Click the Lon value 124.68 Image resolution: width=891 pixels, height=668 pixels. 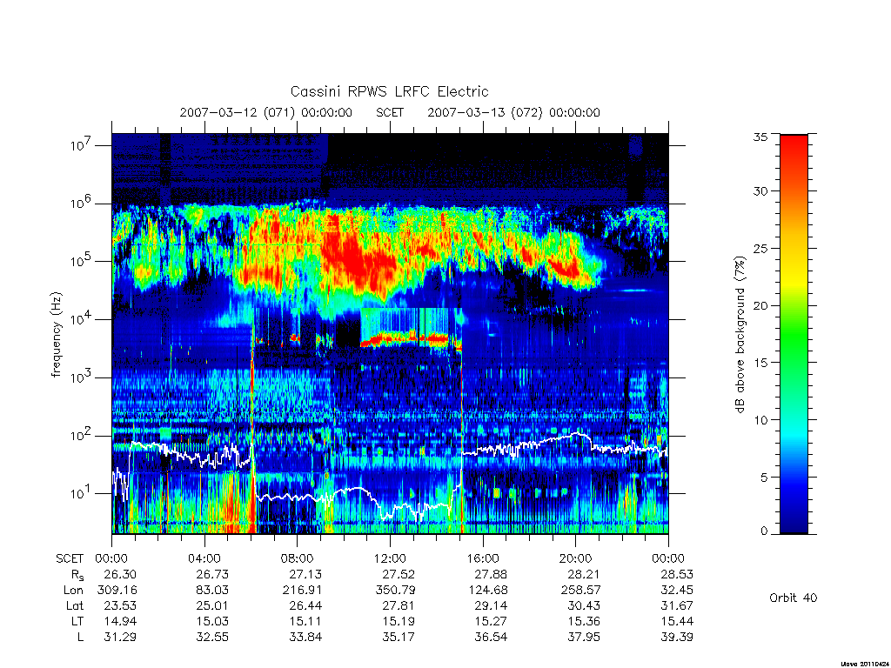click(488, 591)
